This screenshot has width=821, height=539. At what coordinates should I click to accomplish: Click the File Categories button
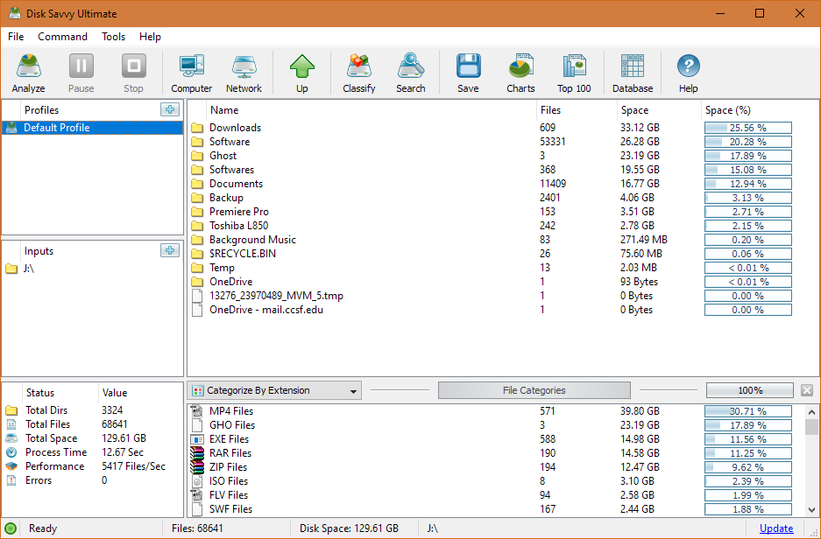(x=534, y=390)
